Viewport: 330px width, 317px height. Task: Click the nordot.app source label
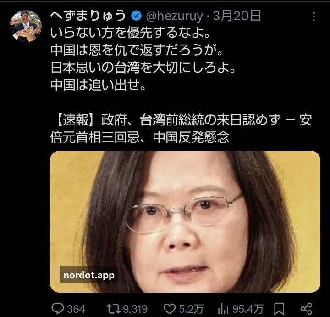[89, 275]
